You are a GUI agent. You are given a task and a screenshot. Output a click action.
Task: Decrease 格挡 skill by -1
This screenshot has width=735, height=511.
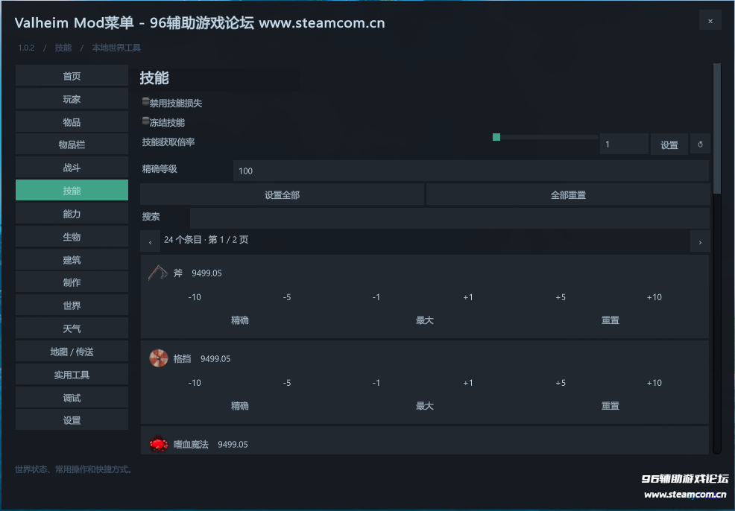[376, 383]
